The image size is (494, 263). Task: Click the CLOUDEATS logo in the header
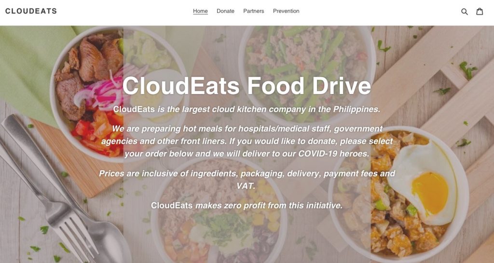pos(31,11)
